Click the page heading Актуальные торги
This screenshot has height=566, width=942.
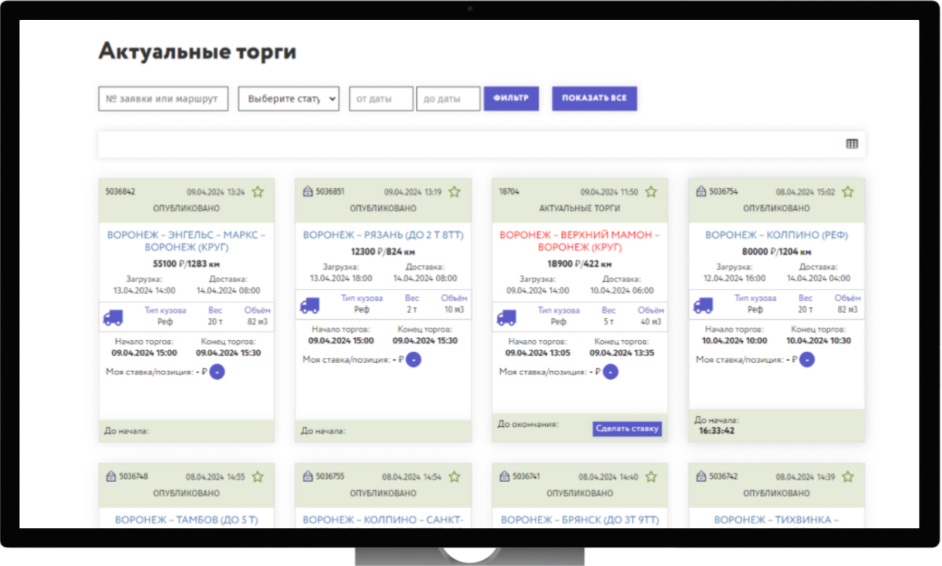click(197, 52)
